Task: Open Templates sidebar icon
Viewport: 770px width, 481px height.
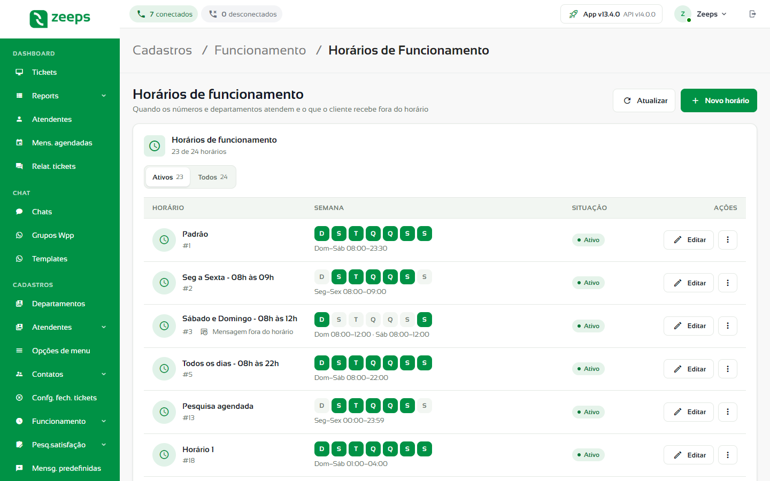Action: pyautogui.click(x=19, y=259)
